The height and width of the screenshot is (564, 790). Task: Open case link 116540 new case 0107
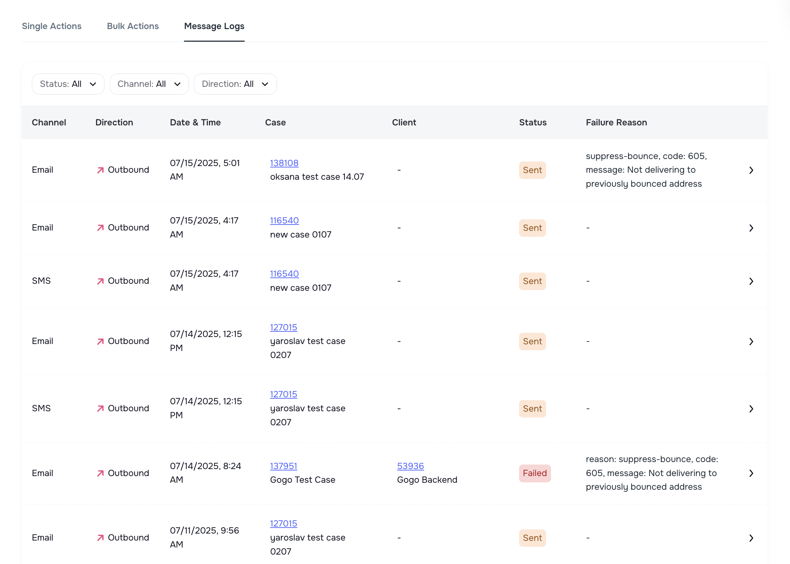[284, 220]
